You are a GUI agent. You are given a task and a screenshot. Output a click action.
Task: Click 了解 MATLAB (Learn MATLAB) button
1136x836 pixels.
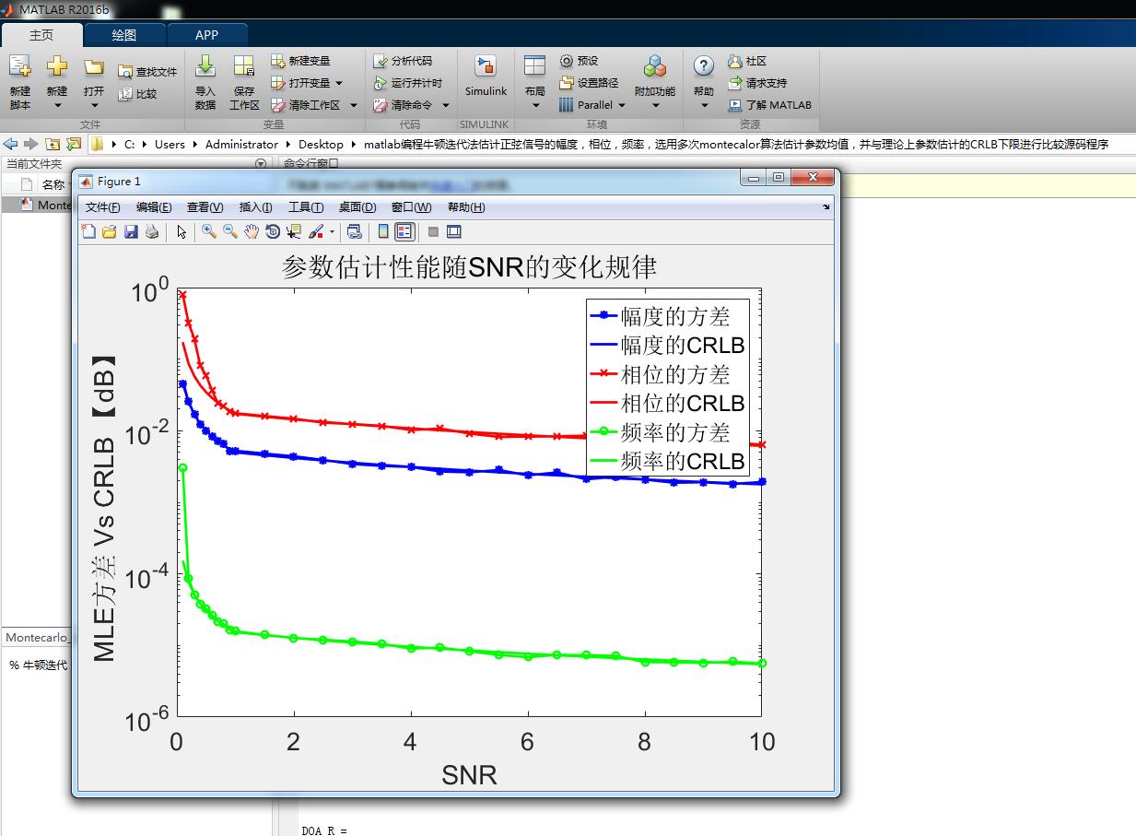tap(769, 105)
